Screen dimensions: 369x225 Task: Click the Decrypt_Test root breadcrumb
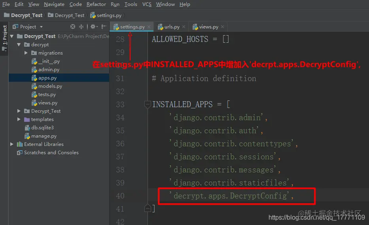click(23, 15)
